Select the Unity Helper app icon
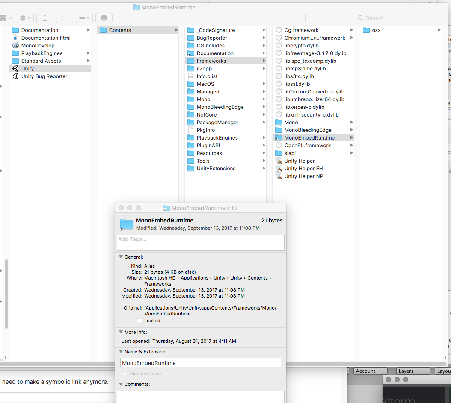This screenshot has width=451, height=403. coord(279,161)
